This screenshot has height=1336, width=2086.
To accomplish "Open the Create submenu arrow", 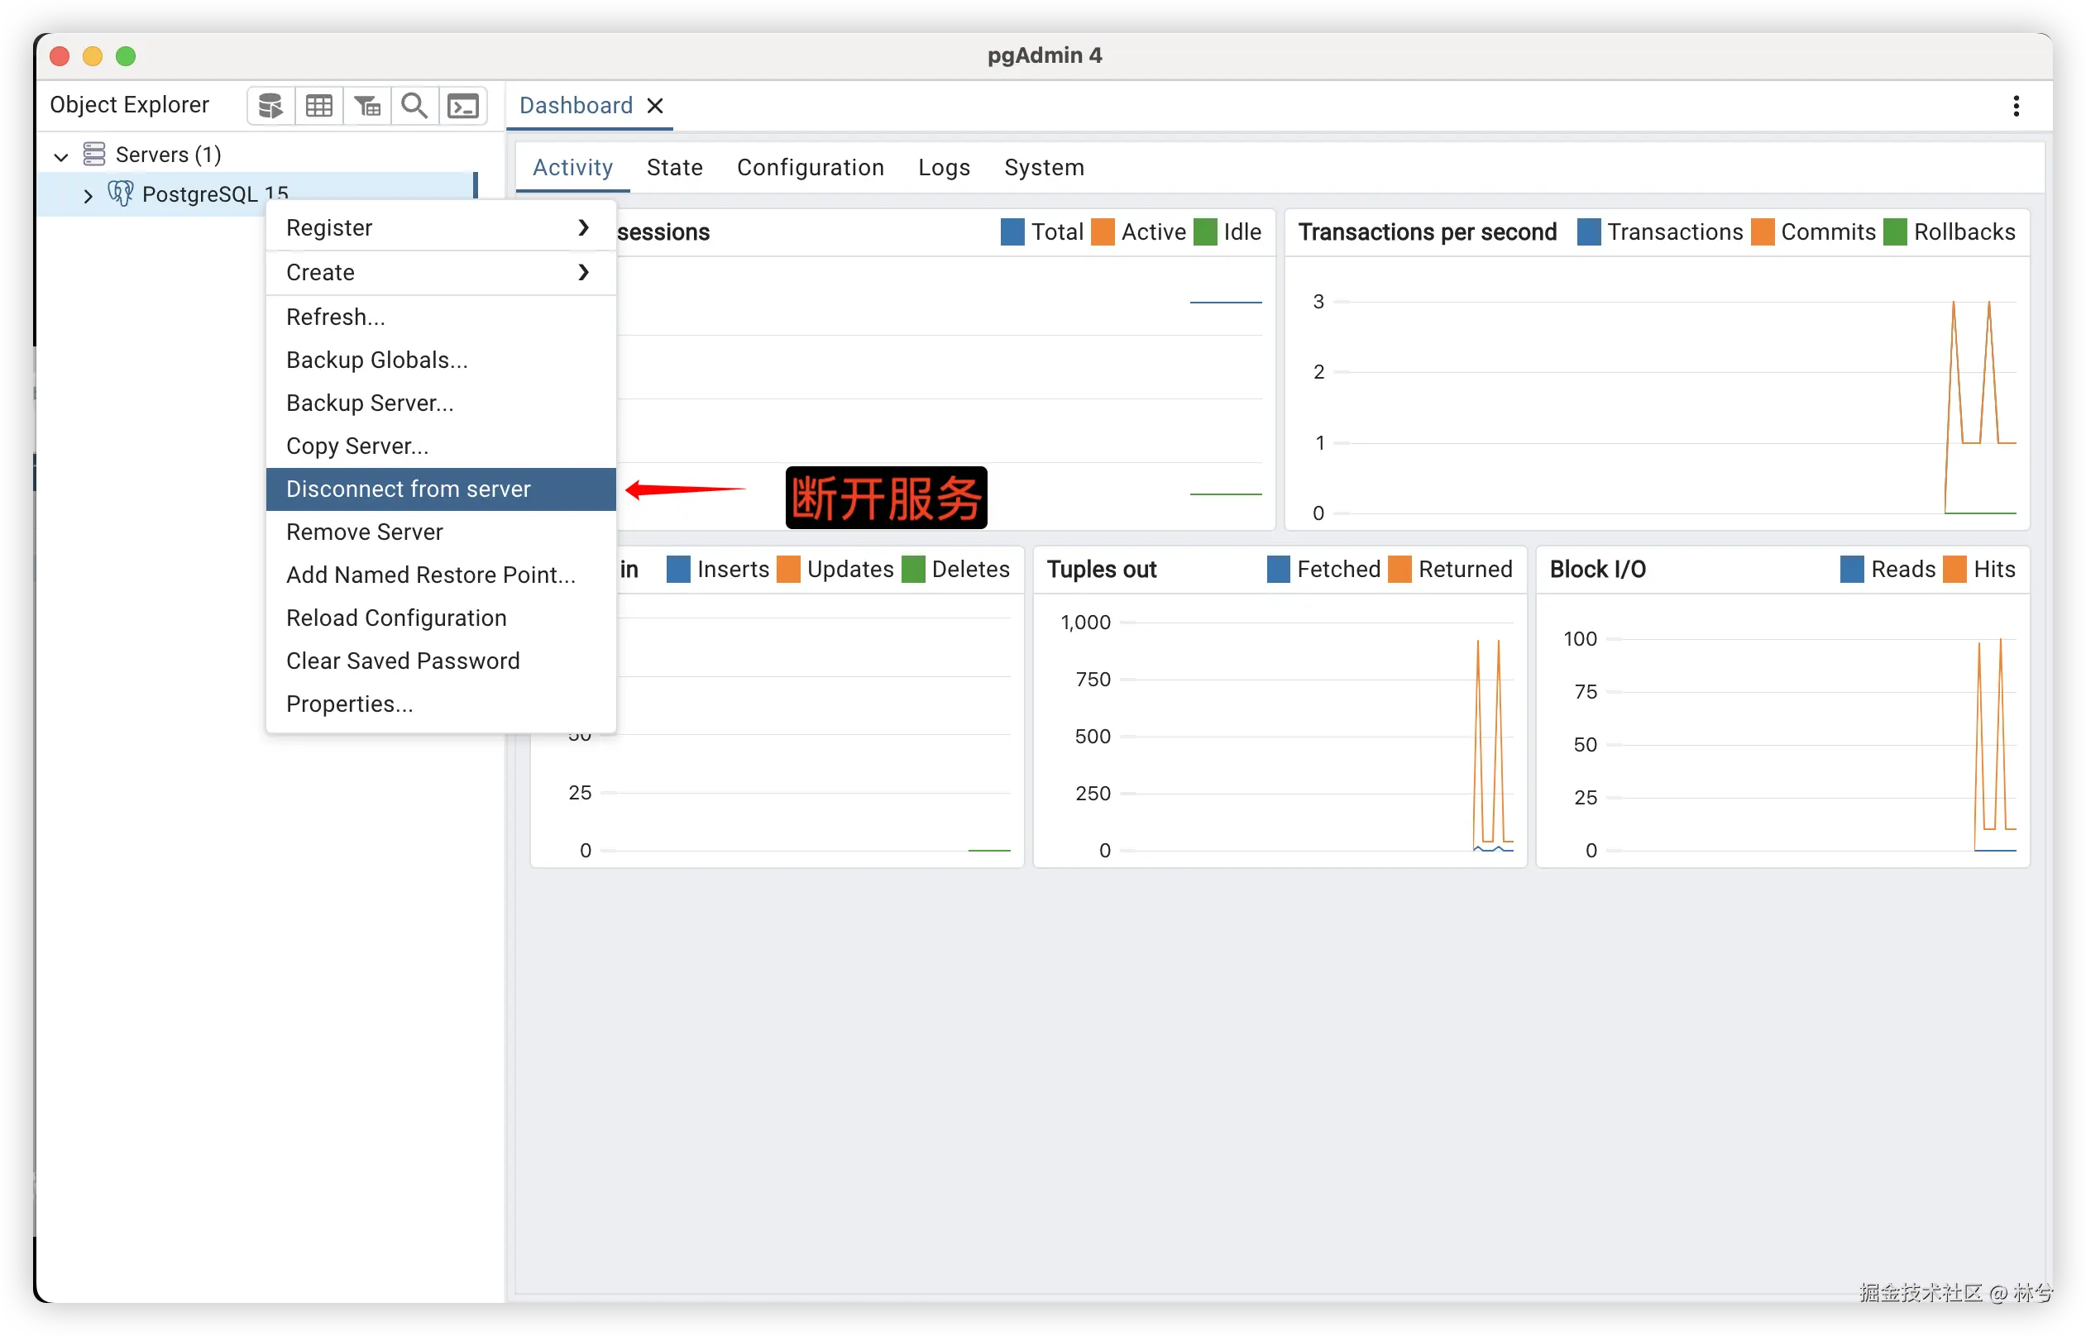I will (x=583, y=272).
